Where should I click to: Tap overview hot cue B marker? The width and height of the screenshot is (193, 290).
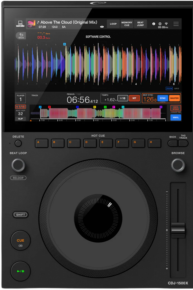[x=49, y=107]
